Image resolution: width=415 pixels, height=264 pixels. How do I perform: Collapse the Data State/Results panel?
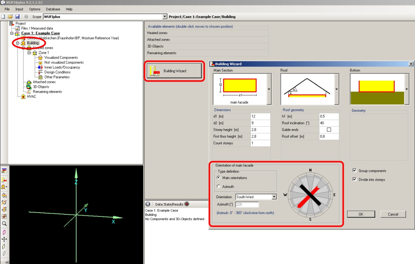click(148, 204)
